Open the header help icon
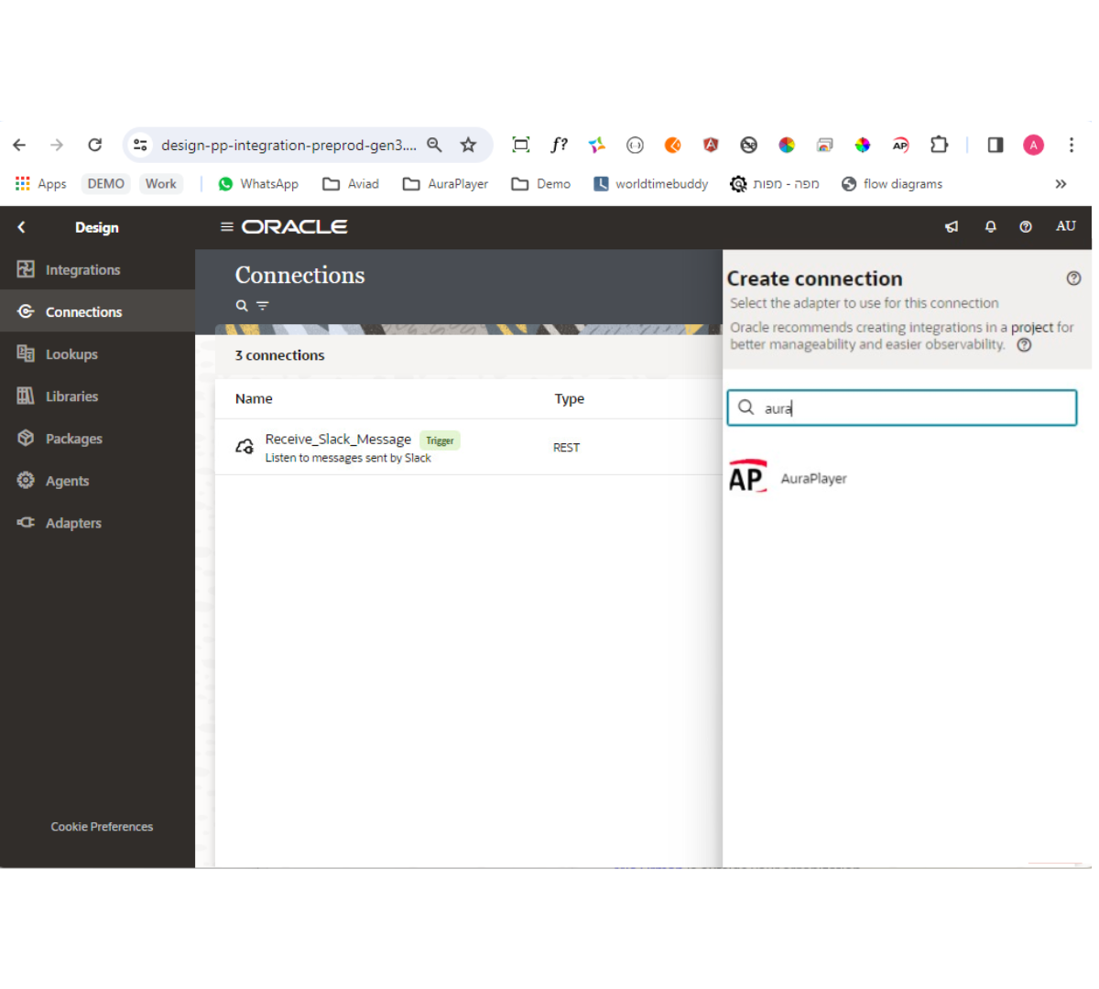 (1026, 227)
